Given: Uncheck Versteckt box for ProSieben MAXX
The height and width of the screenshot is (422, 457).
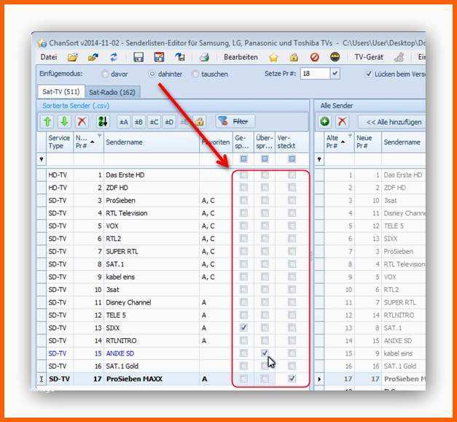Looking at the screenshot, I should pyautogui.click(x=292, y=378).
